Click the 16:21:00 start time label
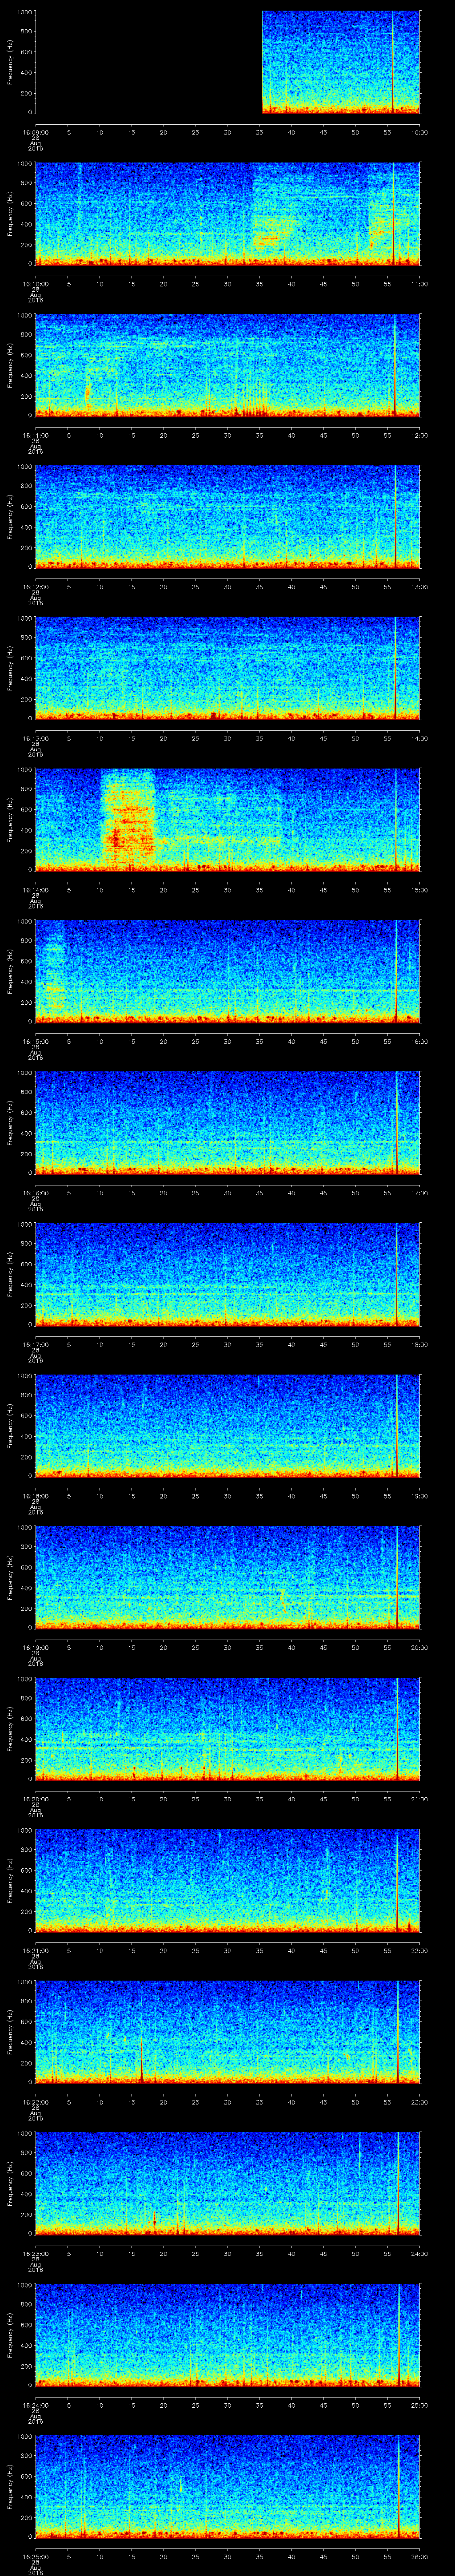The height and width of the screenshot is (2576, 455). (35, 1950)
